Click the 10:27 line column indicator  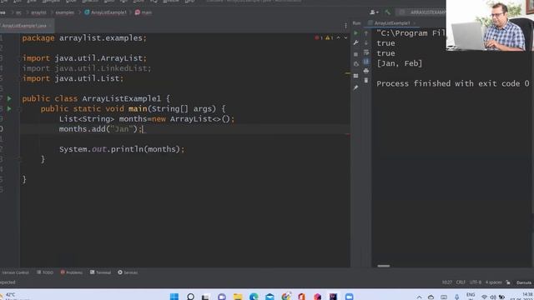pyautogui.click(x=447, y=282)
